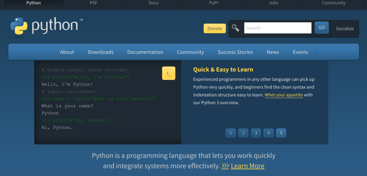This screenshot has width=367, height=176.
Task: Open the Socialize menu
Action: pyautogui.click(x=345, y=29)
